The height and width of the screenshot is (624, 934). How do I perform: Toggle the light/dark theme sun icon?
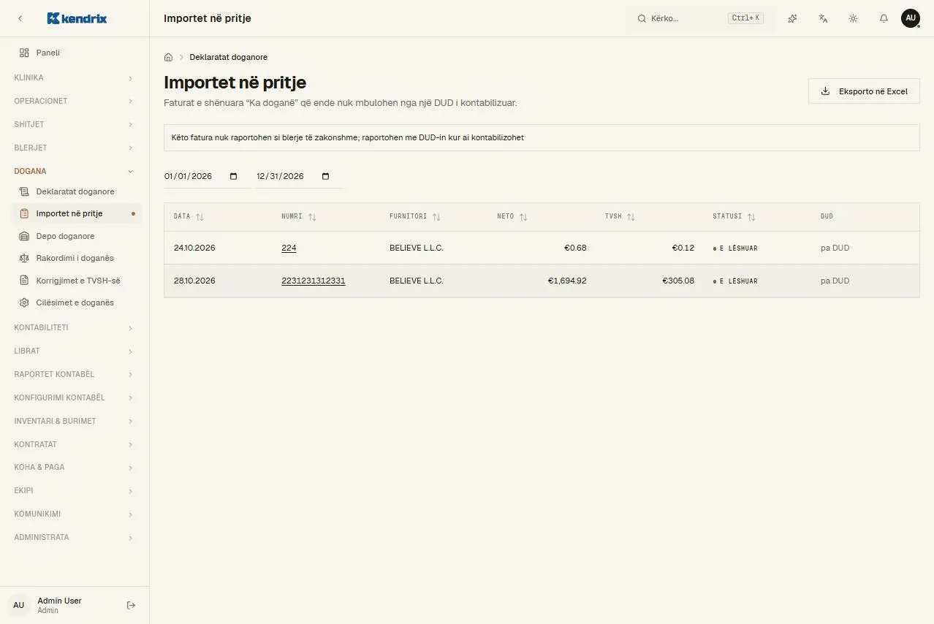853,18
